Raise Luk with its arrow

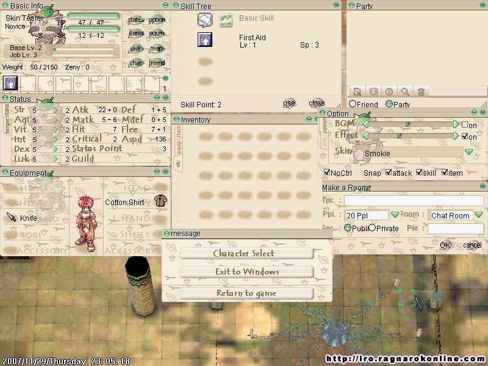[56, 159]
